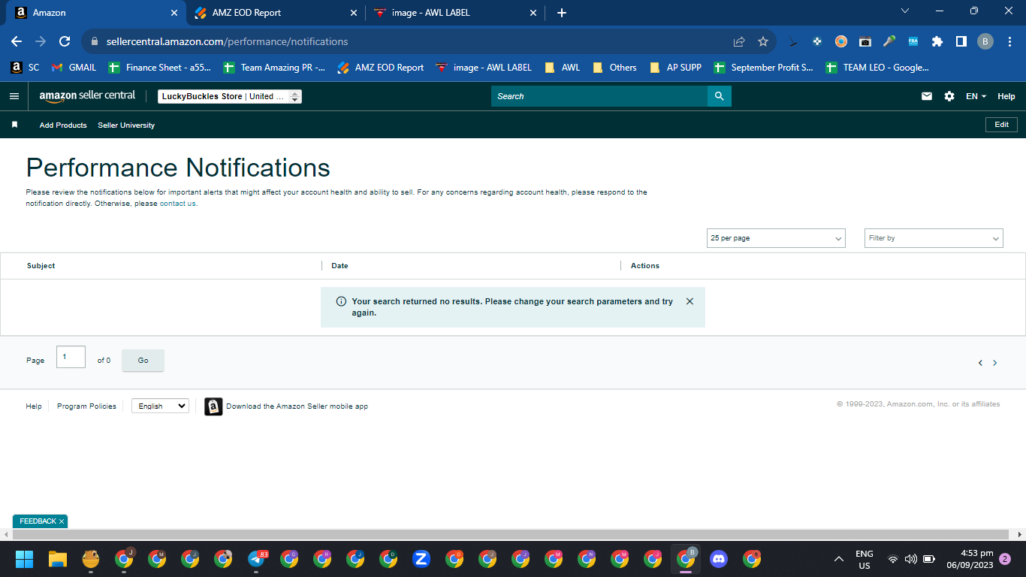1026x577 pixels.
Task: Open the GMAIL bookmark
Action: [x=74, y=67]
